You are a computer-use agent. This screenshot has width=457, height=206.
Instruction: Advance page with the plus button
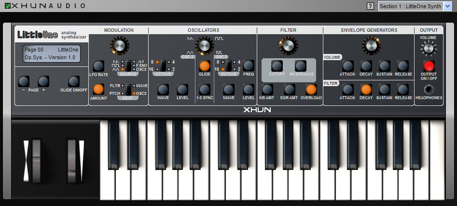pyautogui.click(x=43, y=81)
